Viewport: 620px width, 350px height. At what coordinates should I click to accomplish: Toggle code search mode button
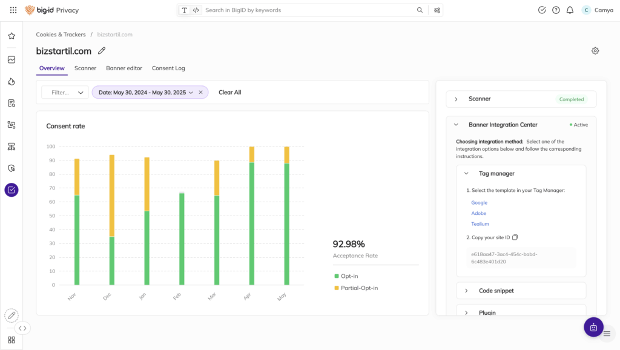pos(196,10)
